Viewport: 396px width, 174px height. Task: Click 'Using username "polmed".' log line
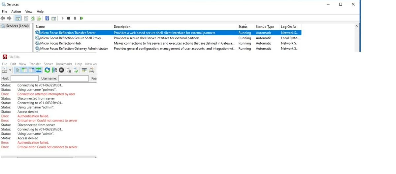pyautogui.click(x=37, y=89)
